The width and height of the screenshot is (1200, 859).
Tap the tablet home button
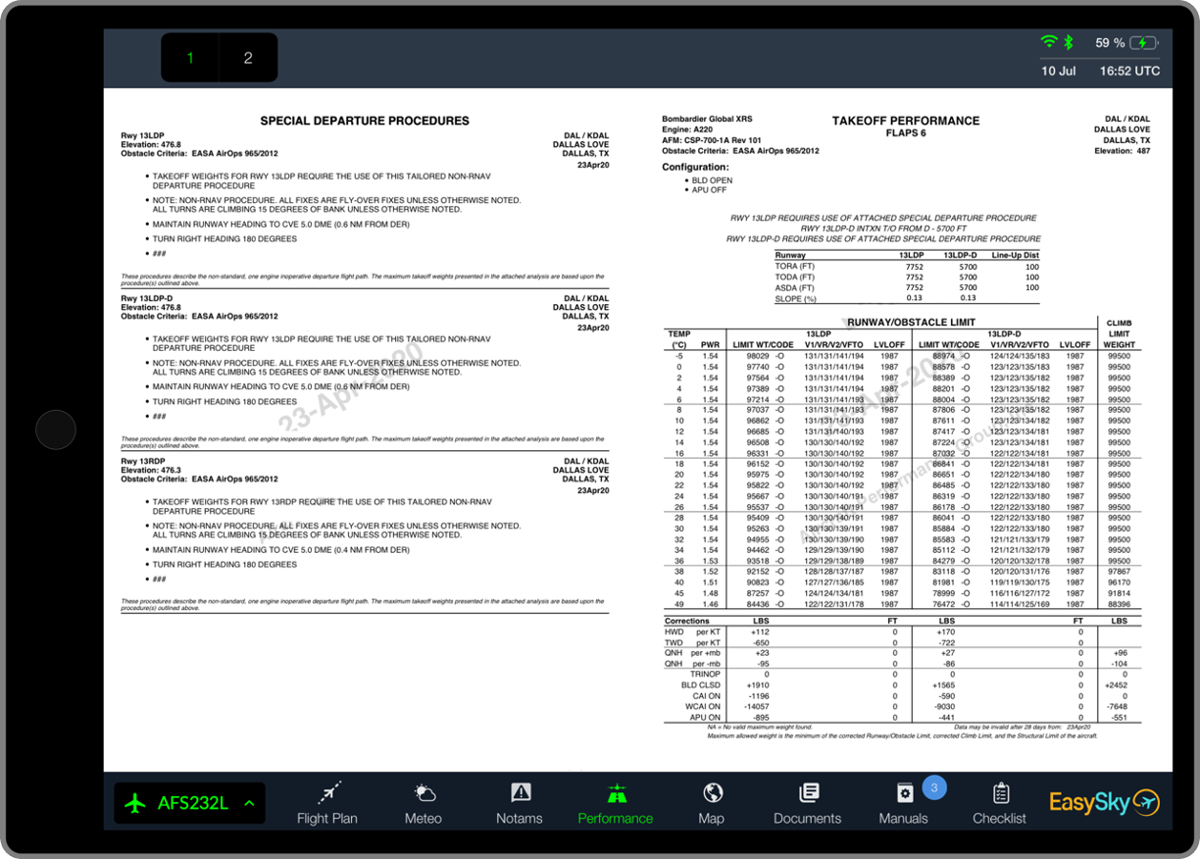tap(56, 429)
